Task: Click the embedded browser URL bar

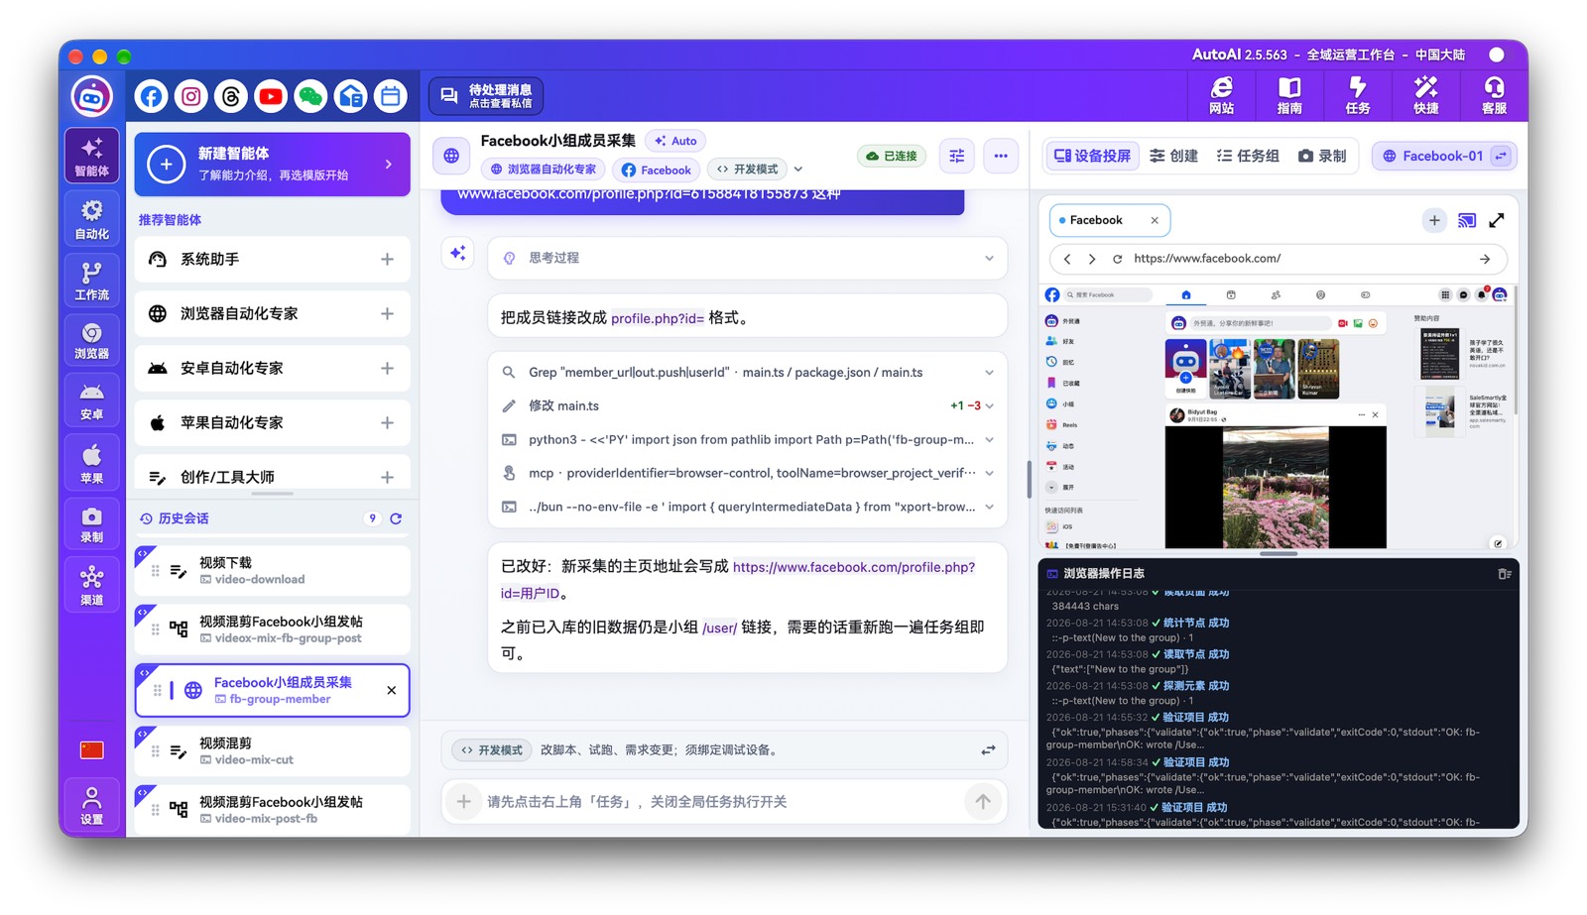Action: 1278,259
